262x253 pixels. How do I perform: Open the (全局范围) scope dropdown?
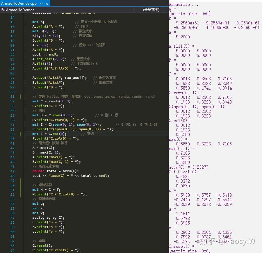pos(151,10)
